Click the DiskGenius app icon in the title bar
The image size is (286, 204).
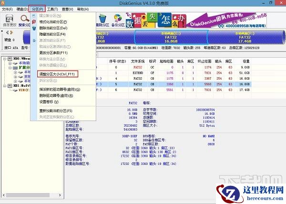pyautogui.click(x=3, y=3)
